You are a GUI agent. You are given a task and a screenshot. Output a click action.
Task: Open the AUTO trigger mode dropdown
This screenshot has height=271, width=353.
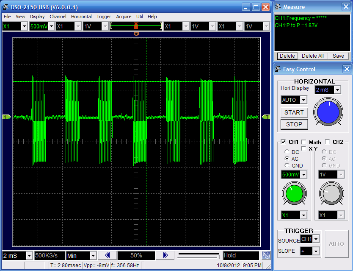pos(303,100)
